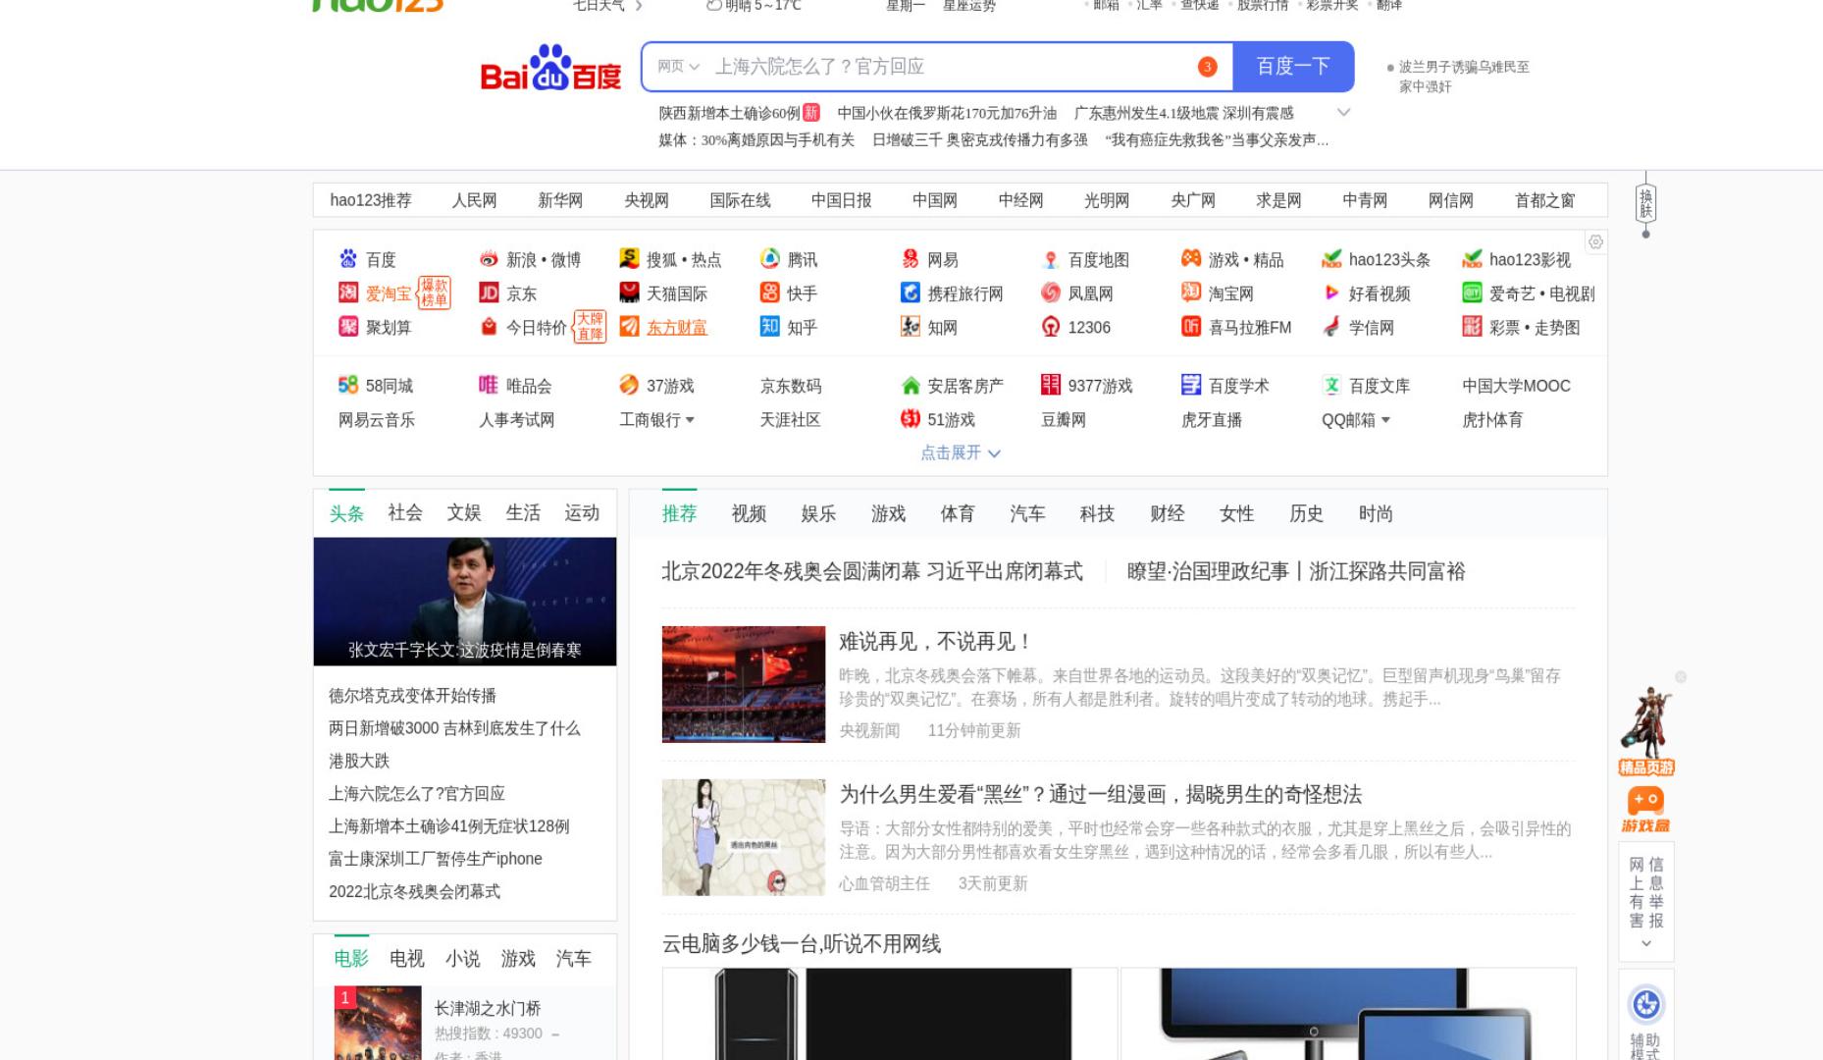
Task: Open the 百度 site icon link
Action: (x=348, y=259)
